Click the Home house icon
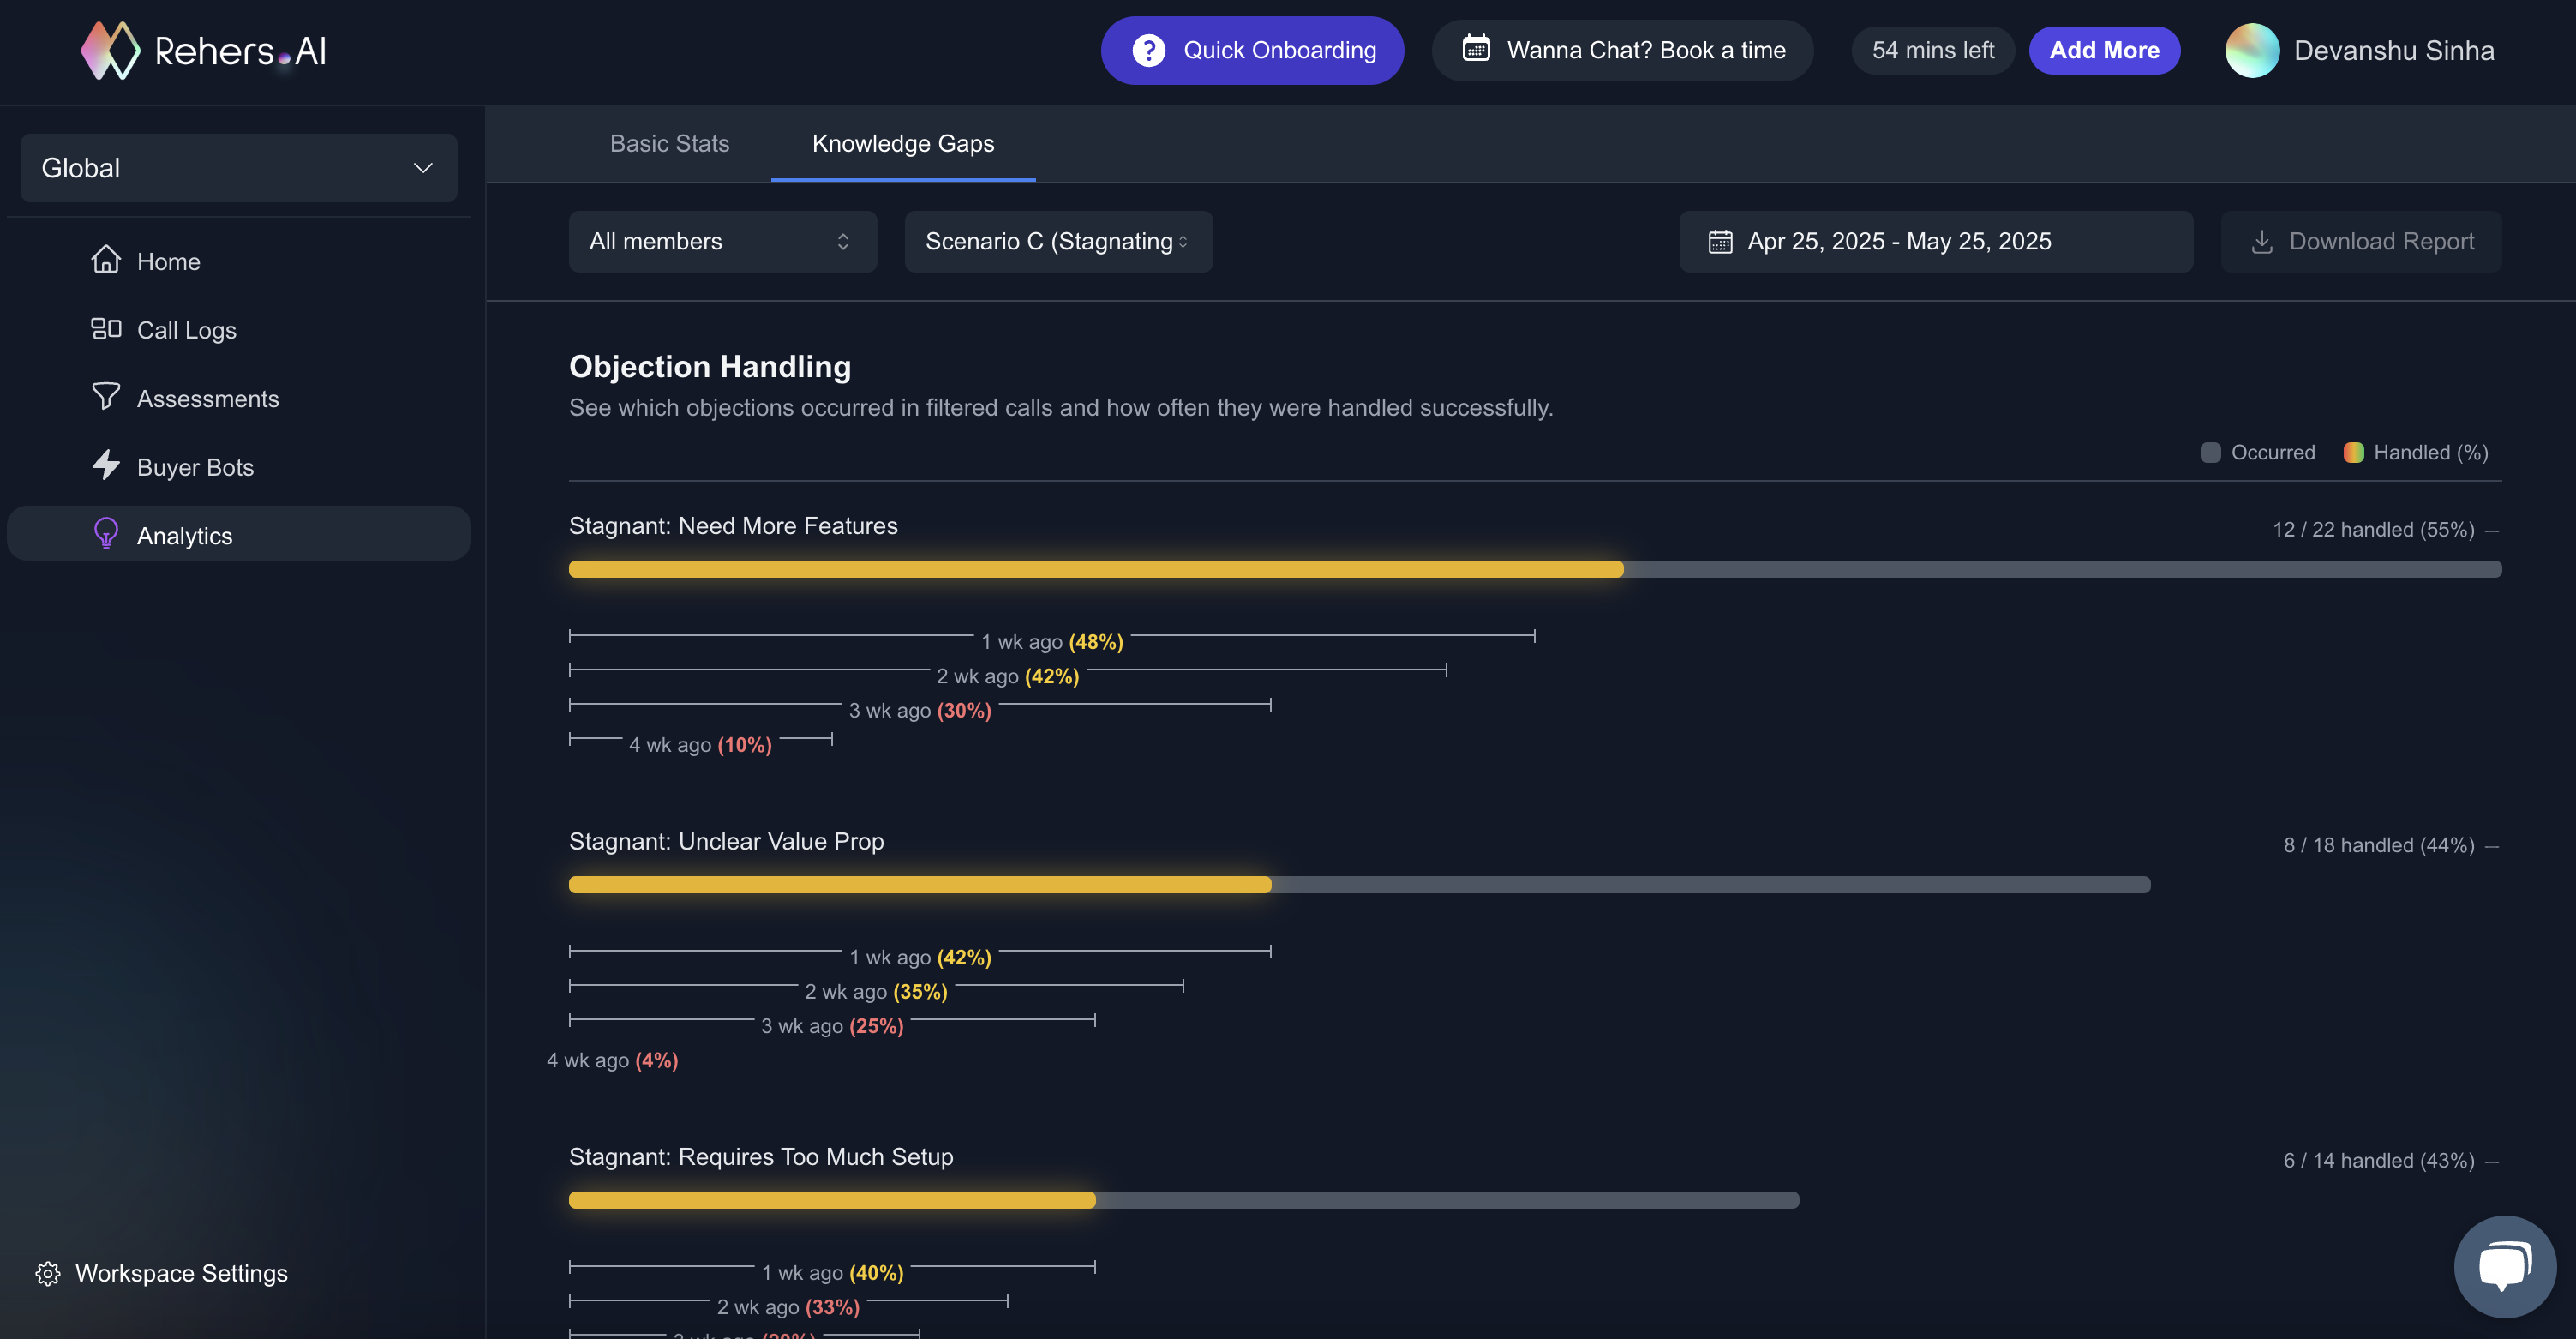This screenshot has height=1339, width=2576. coord(106,260)
